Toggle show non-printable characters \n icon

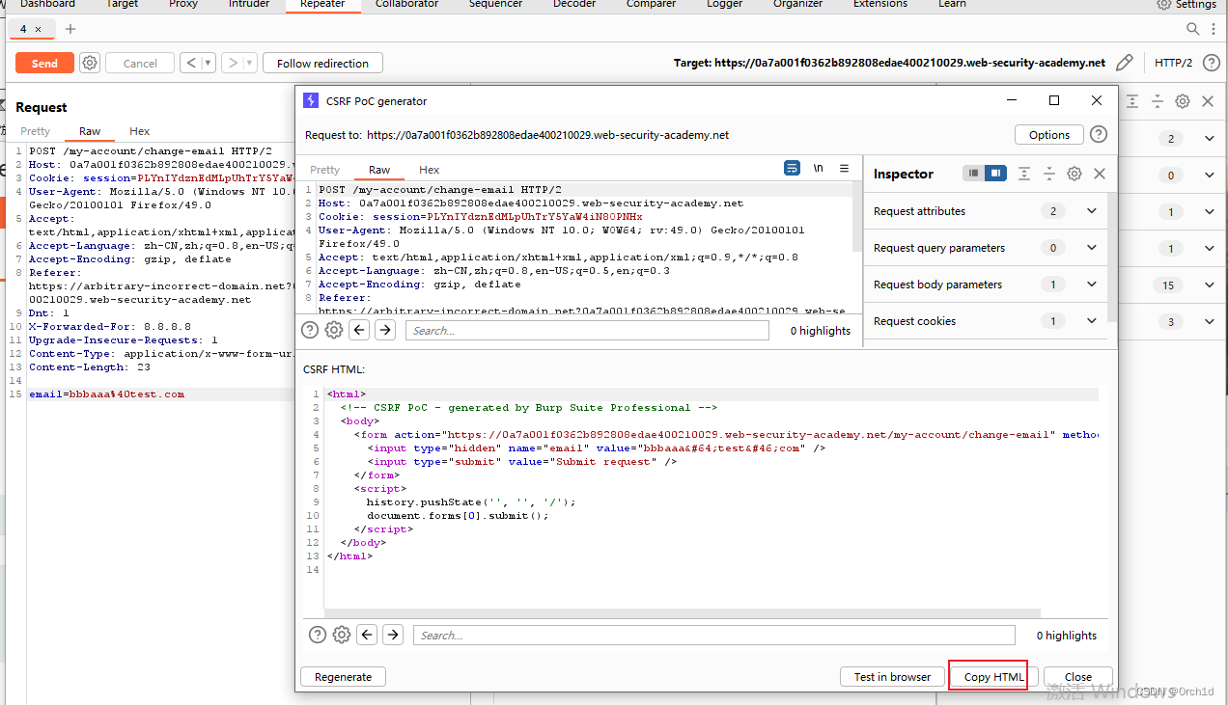[x=818, y=168]
